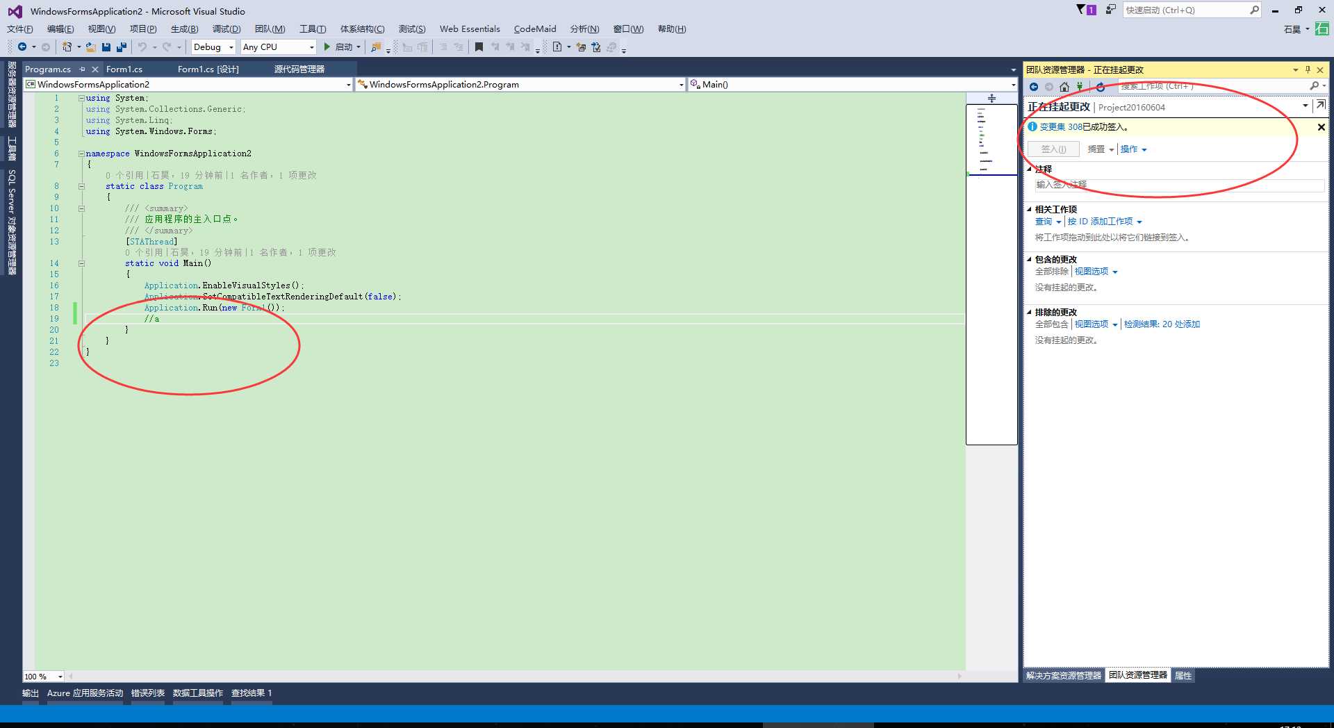Click the 全部包含 link under 排除的更改
This screenshot has height=728, width=1334.
[x=1052, y=324]
